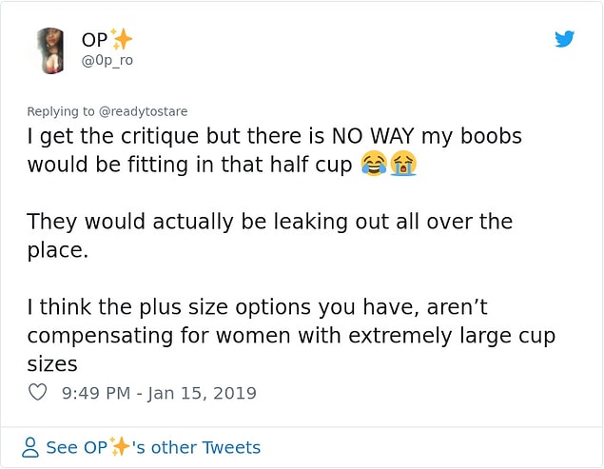This screenshot has height=469, width=604.
Task: Click the person icon in the footer
Action: 30,447
